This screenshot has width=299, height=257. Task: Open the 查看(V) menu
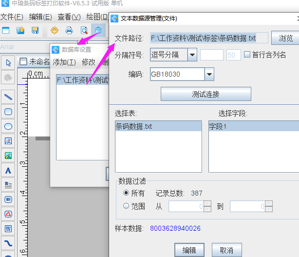[x=69, y=17]
